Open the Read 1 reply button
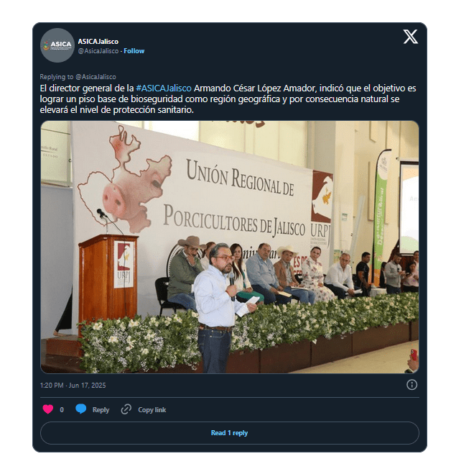This screenshot has height=469, width=456. pos(230,433)
